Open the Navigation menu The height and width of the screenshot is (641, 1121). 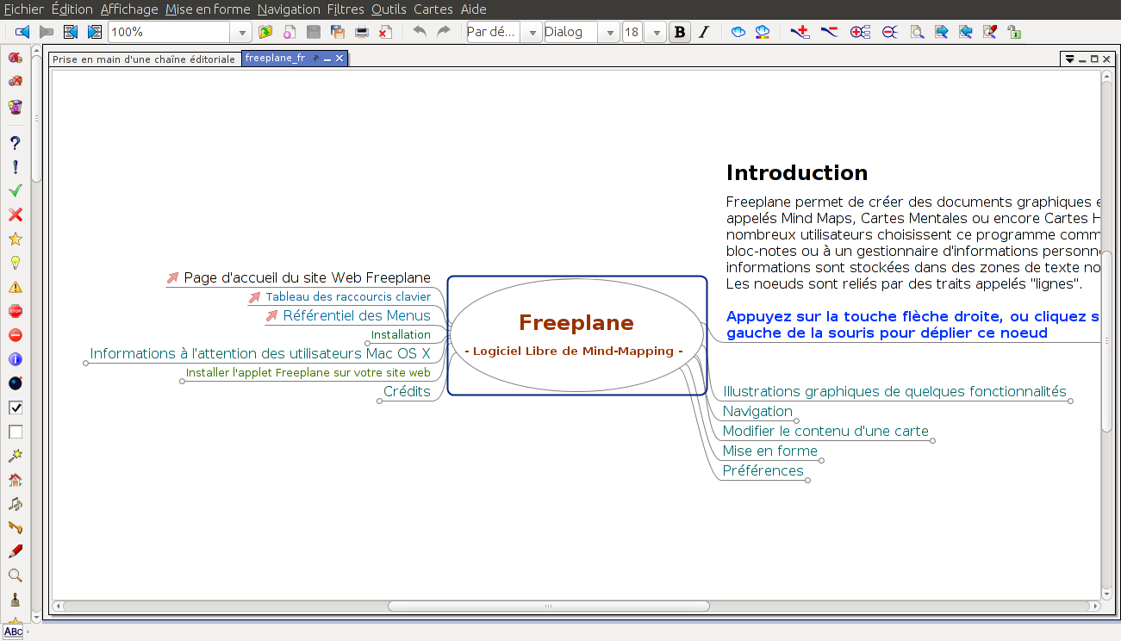point(289,9)
